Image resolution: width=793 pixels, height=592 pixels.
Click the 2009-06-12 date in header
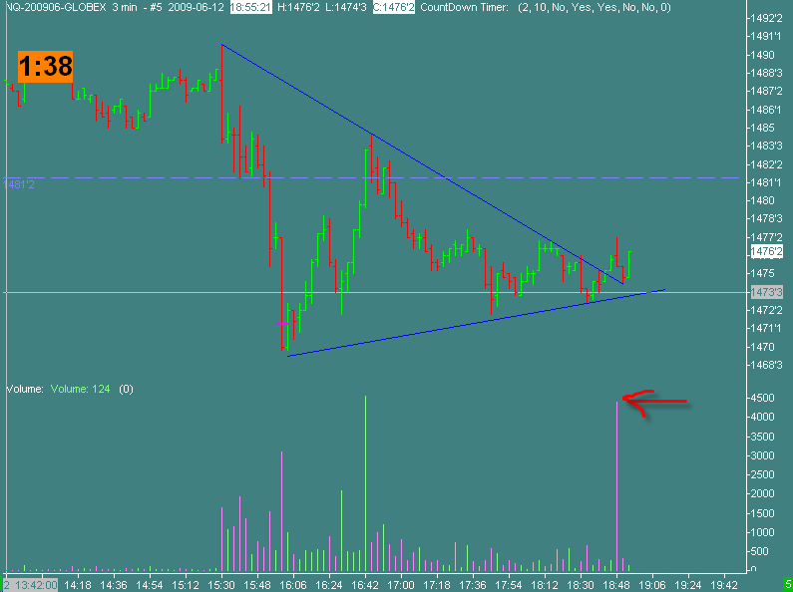(x=197, y=8)
